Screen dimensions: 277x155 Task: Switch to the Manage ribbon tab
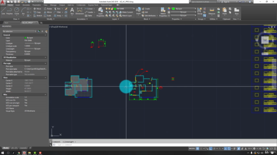point(53,5)
